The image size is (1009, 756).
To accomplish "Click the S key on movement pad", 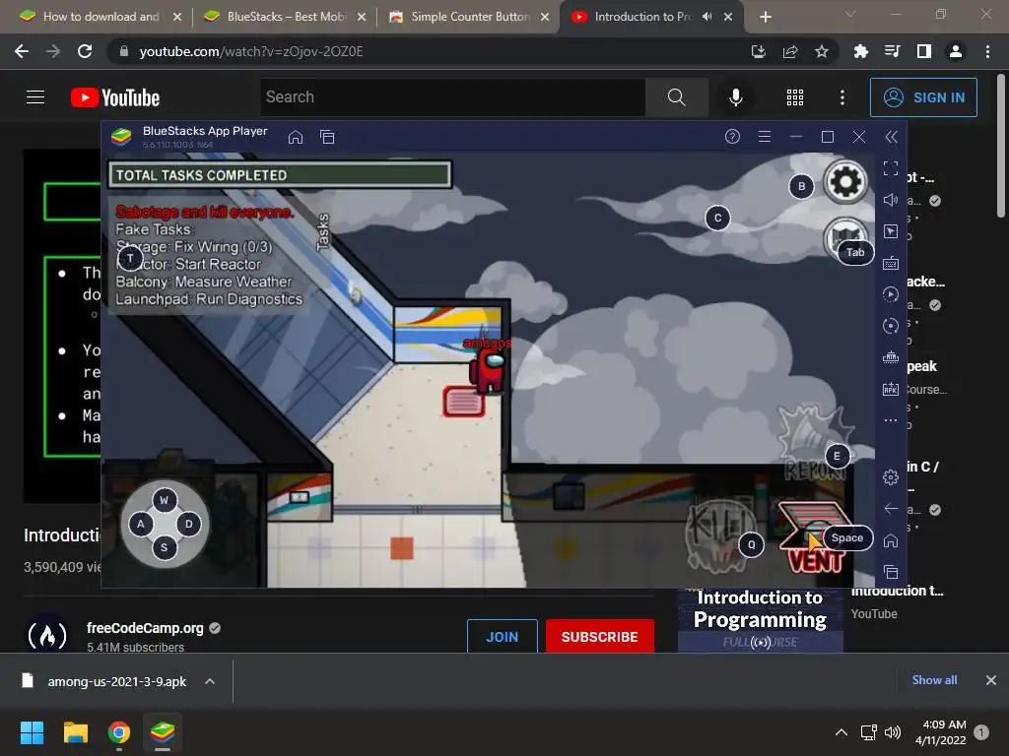I will pyautogui.click(x=165, y=547).
